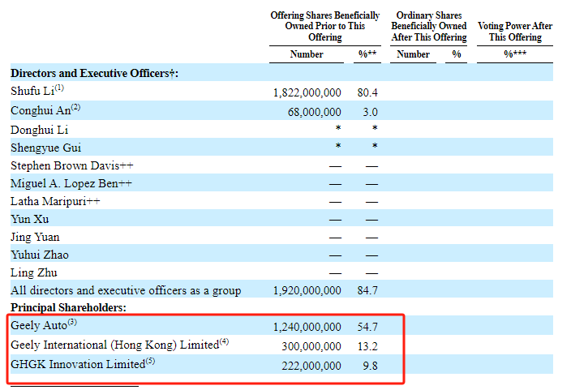
Task: Click the Geely Auto shareholder name
Action: pos(39,326)
